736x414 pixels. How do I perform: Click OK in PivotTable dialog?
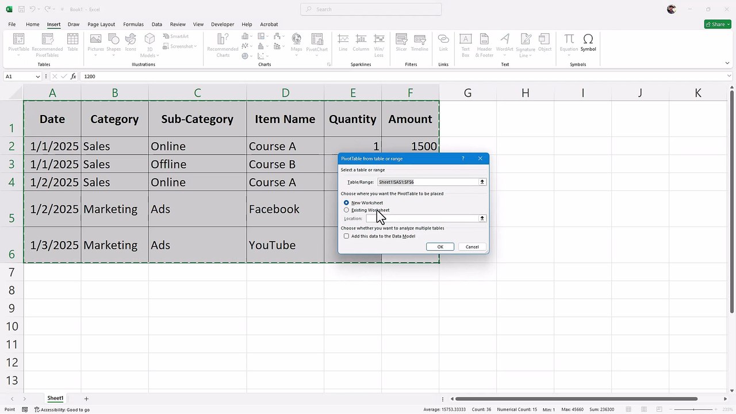pyautogui.click(x=440, y=247)
